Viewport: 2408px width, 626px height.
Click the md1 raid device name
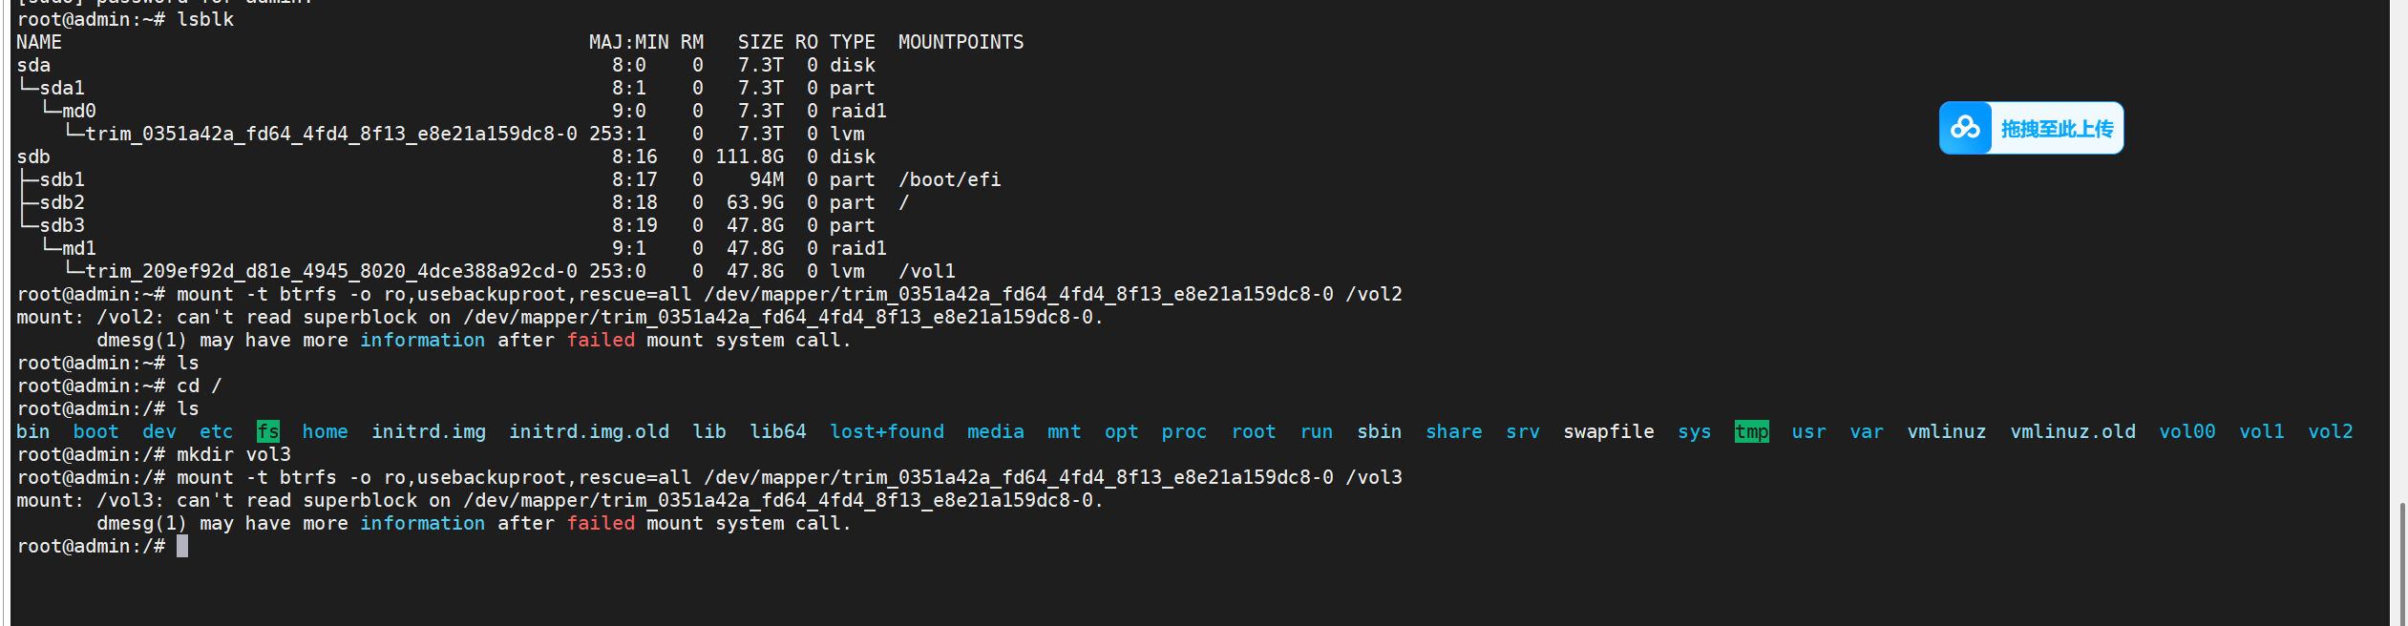point(79,248)
